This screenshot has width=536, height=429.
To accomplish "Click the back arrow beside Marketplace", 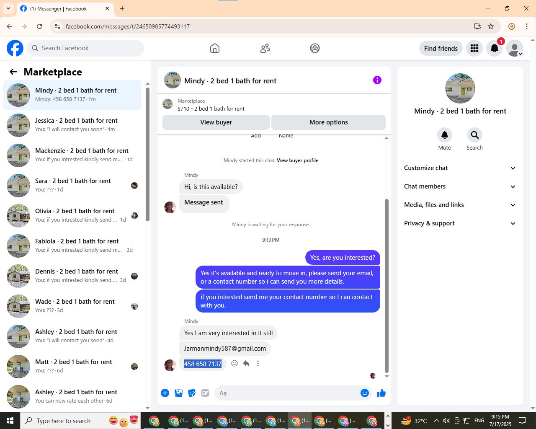I will [x=13, y=72].
